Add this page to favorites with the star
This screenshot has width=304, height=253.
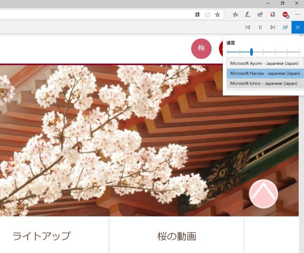(x=218, y=14)
